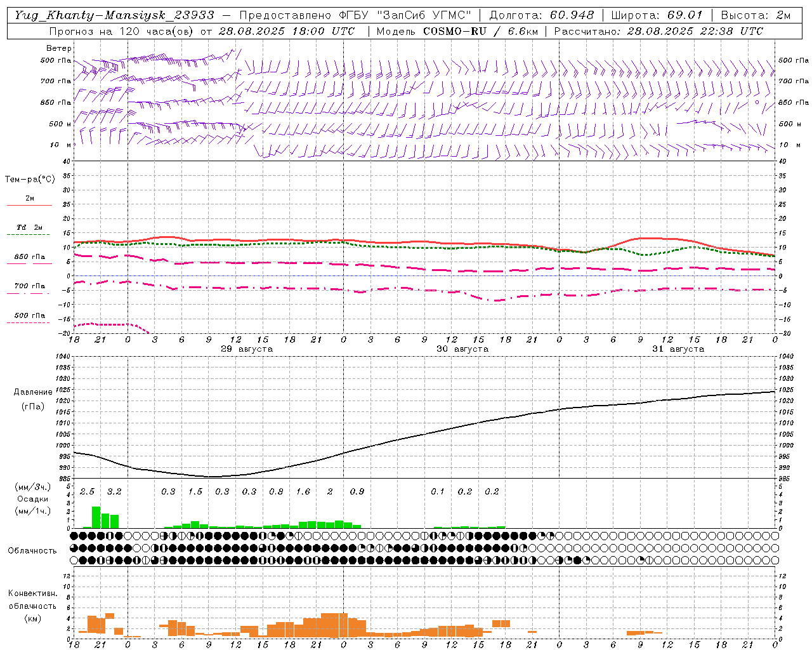Click the 850 гПа temperature legend line sample
812x650 pixels.
[x=29, y=263]
